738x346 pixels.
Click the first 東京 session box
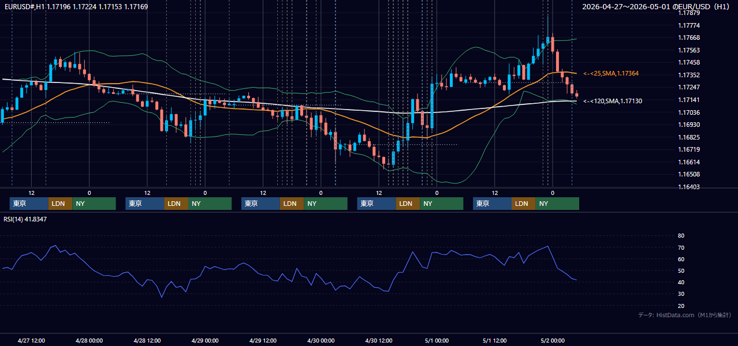[x=29, y=204]
